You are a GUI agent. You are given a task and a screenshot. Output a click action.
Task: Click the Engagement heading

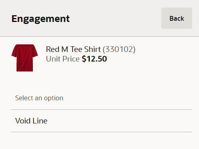[41, 19]
